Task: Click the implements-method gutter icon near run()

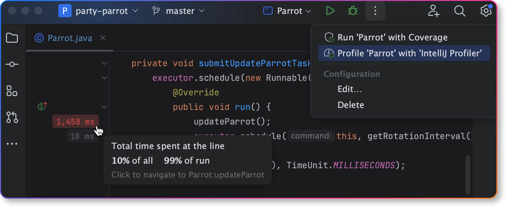Action: pos(42,106)
